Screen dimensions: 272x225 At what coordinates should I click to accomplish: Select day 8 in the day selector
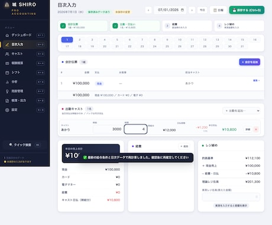(x=155, y=40)
